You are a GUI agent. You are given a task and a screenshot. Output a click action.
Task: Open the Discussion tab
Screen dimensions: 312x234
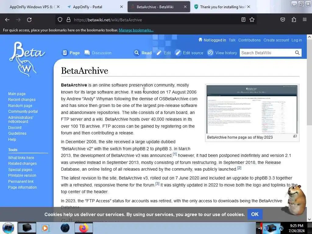coord(98,53)
